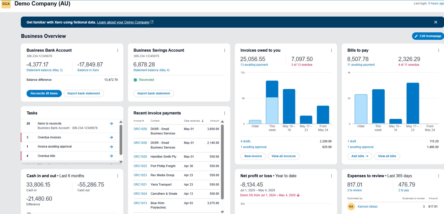
Task: Open Statement balance (May 4) link
Action: click(x=152, y=70)
